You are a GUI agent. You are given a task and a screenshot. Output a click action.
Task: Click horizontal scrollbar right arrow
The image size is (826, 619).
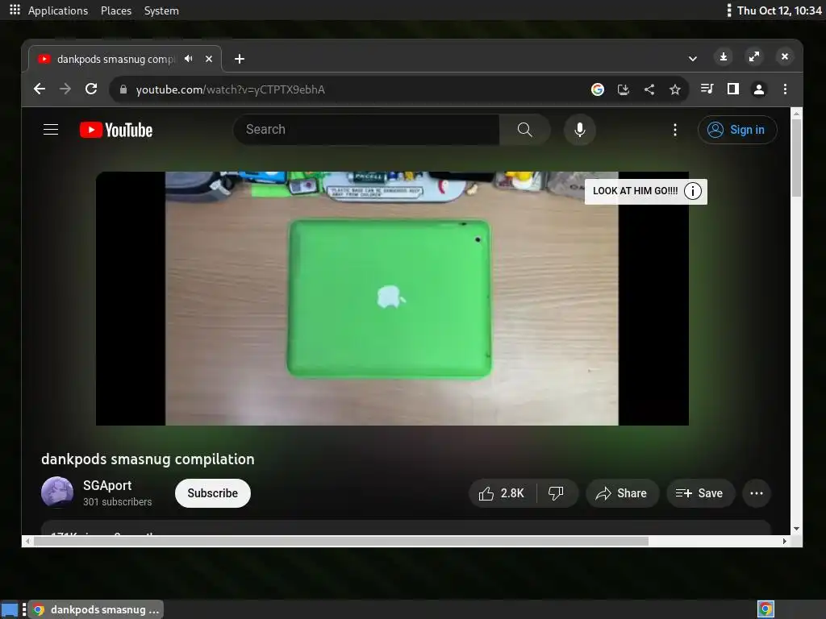coord(785,541)
